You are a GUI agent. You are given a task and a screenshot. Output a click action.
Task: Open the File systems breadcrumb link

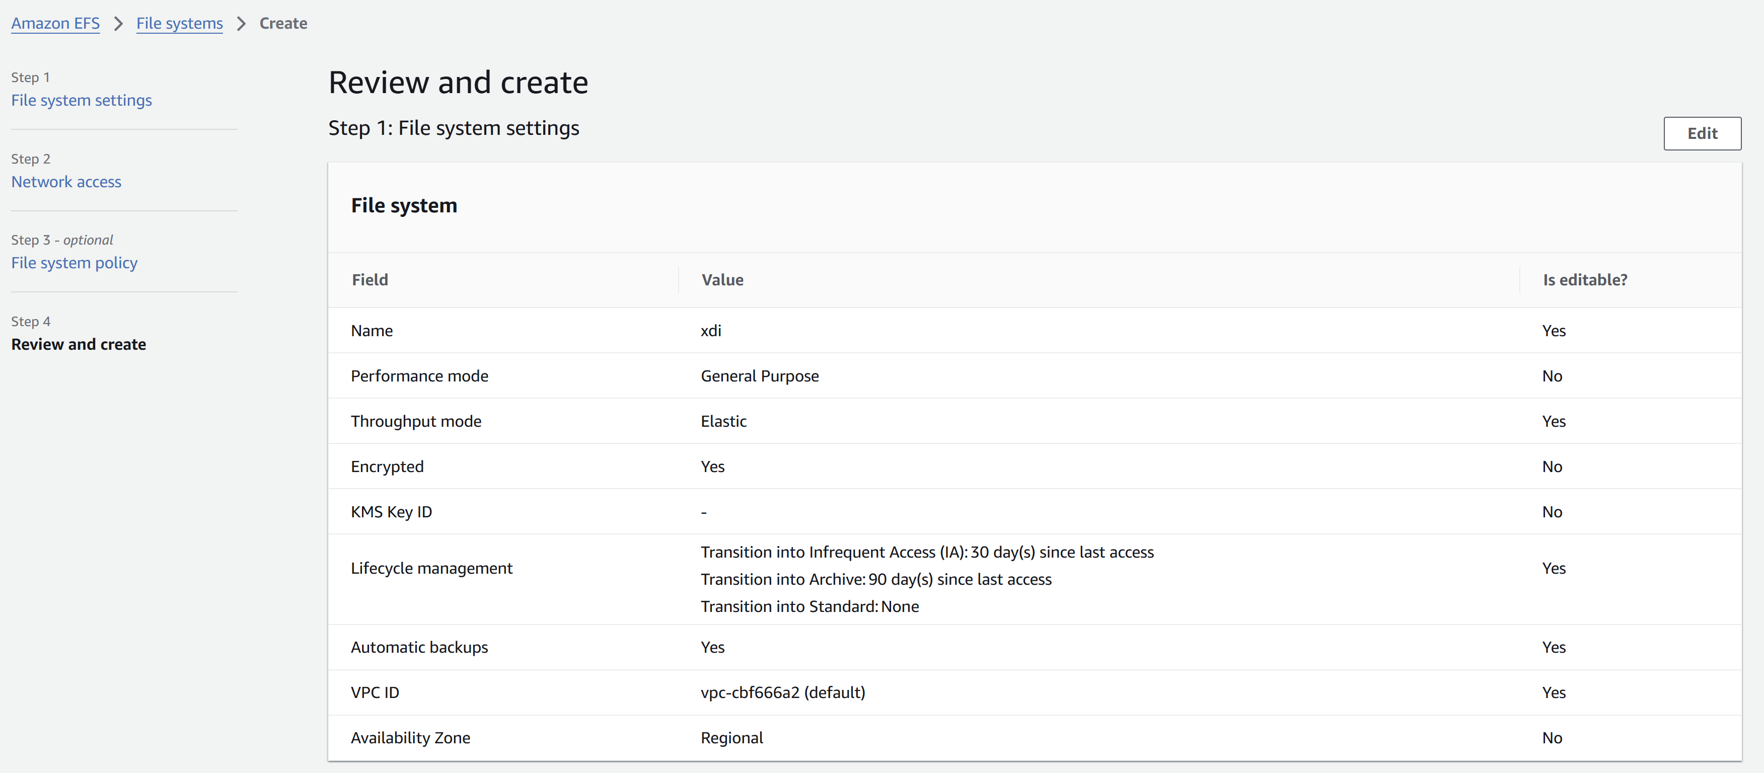(179, 23)
